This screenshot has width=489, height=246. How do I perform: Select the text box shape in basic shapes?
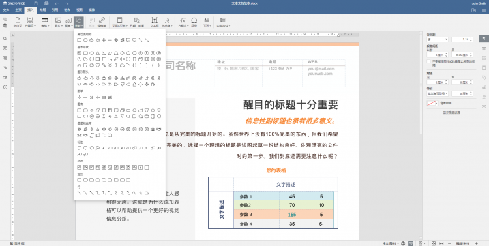tap(79, 53)
